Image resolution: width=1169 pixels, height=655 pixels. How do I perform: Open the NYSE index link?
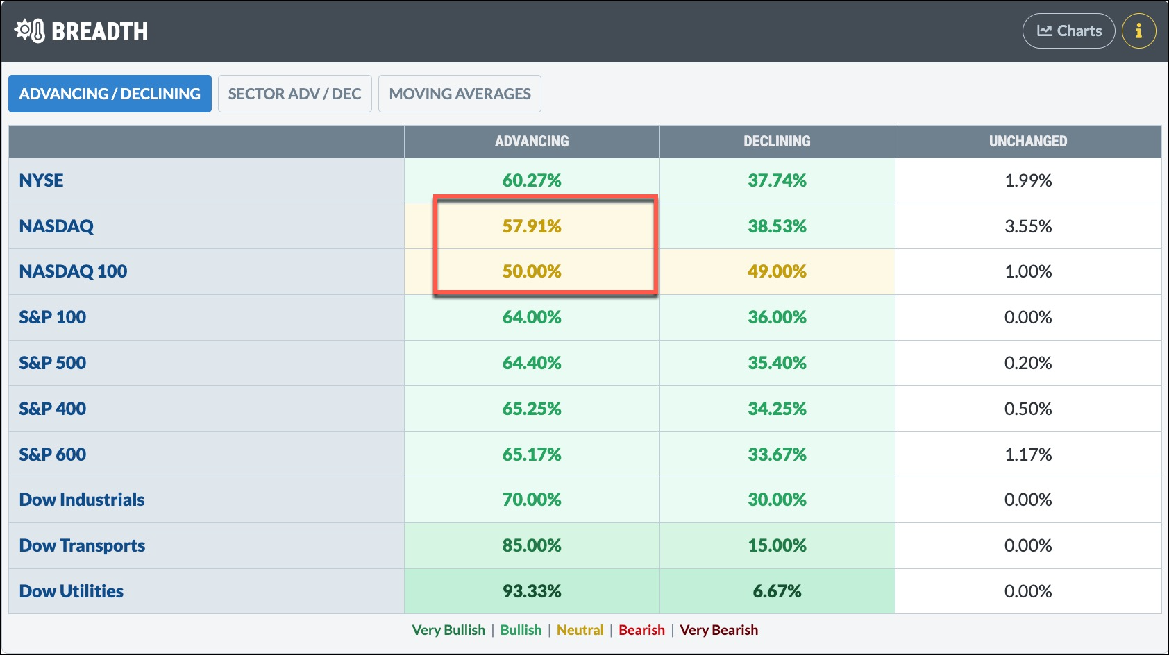click(41, 180)
